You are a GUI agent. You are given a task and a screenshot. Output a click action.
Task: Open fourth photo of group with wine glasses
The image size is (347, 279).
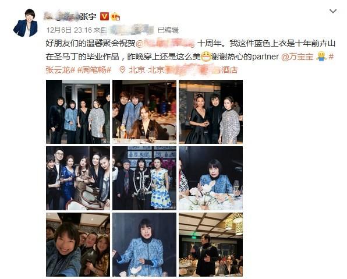[x=78, y=178]
